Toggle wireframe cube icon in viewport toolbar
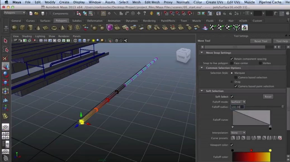The height and width of the screenshot is (162, 290). point(75,40)
